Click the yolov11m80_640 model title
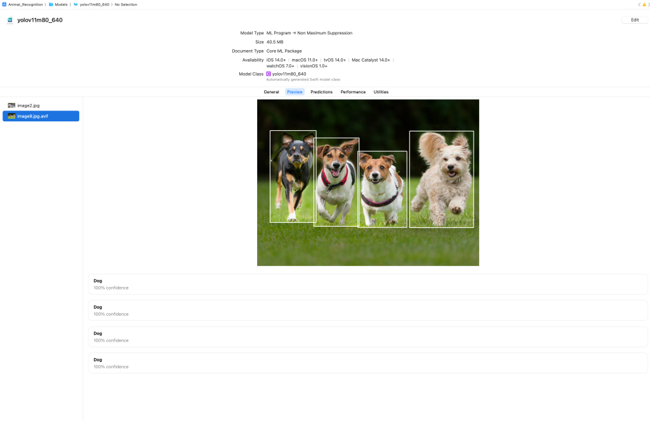The height and width of the screenshot is (421, 650). 40,20
